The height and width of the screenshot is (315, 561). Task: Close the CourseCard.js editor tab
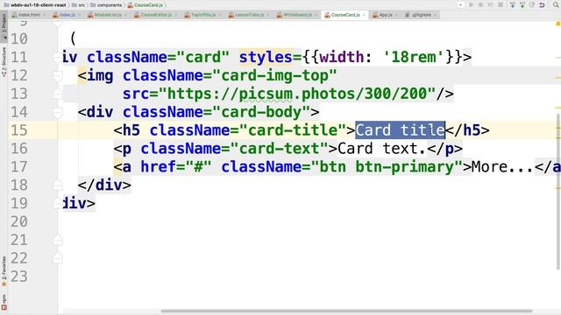[364, 15]
